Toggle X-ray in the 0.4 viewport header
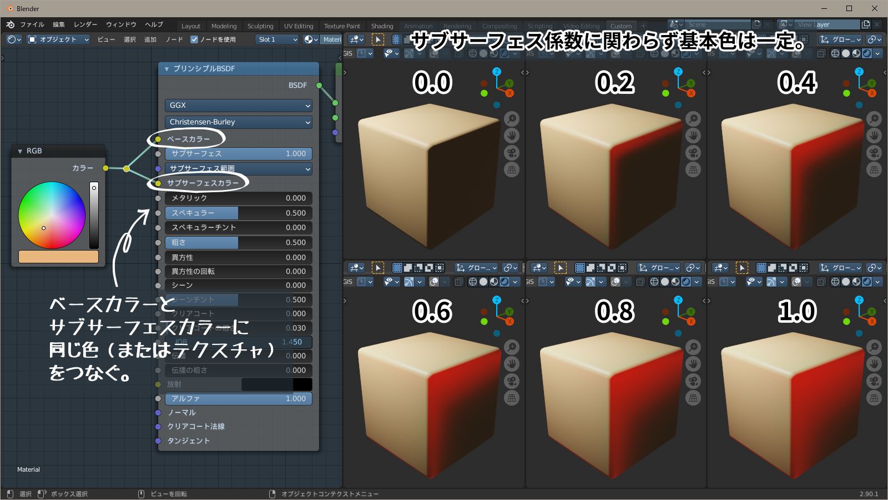The width and height of the screenshot is (888, 500). [821, 53]
